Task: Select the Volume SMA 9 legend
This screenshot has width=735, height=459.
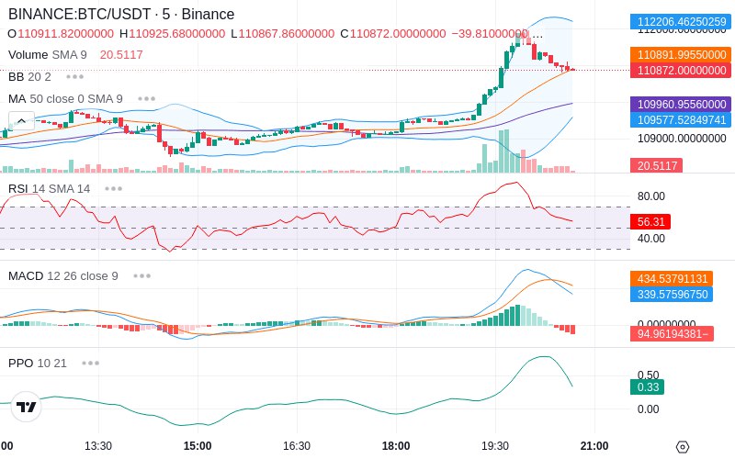Action: [x=48, y=55]
